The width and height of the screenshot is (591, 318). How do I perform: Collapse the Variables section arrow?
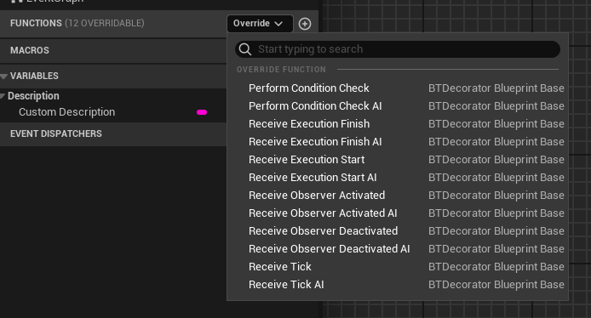(x=3, y=77)
